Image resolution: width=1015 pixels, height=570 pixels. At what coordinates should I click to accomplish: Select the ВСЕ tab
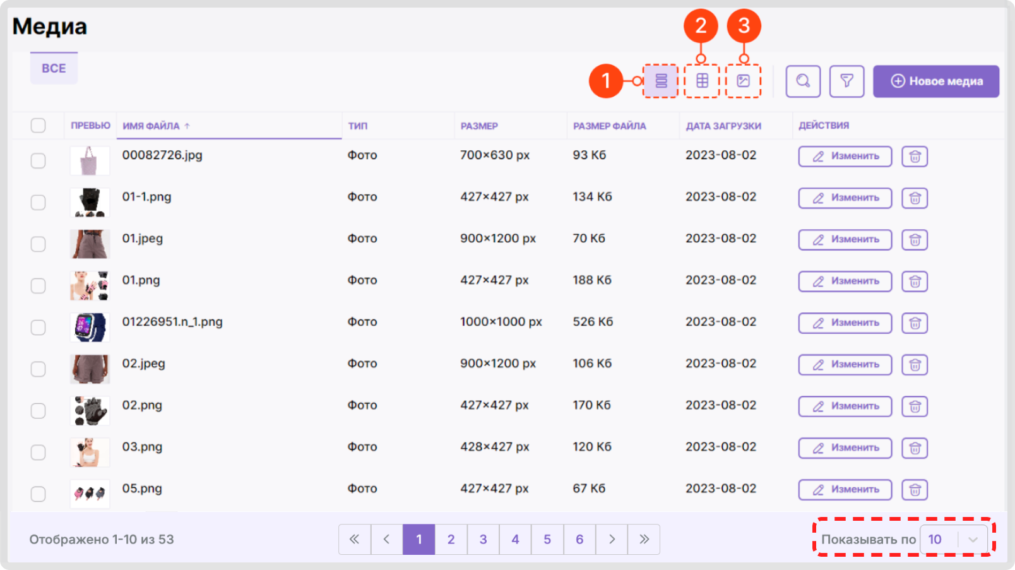click(x=54, y=68)
